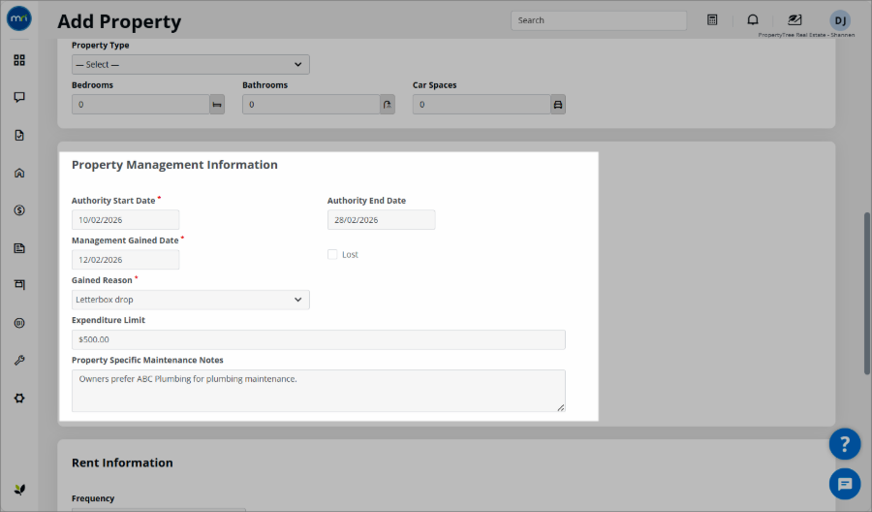Open the dollar sign accounting sidebar icon
This screenshot has width=872, height=512.
(x=19, y=210)
